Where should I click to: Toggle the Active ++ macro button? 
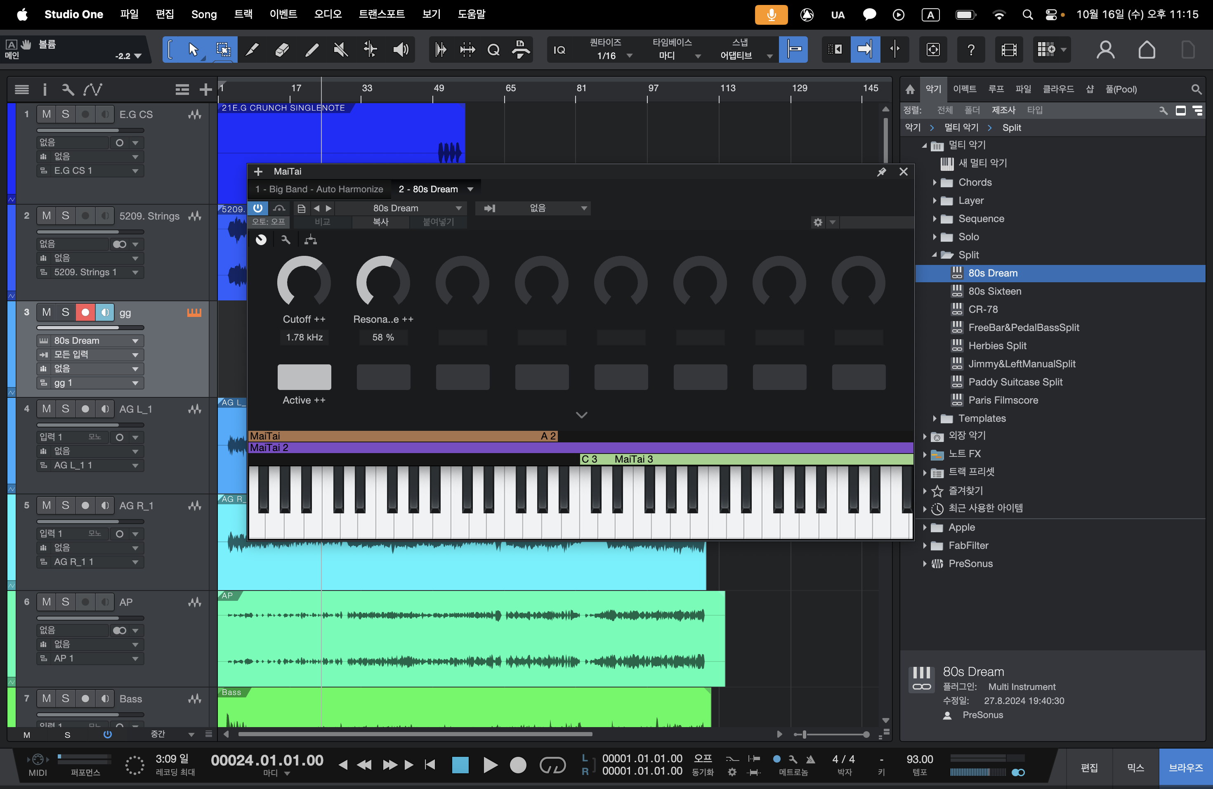[304, 377]
